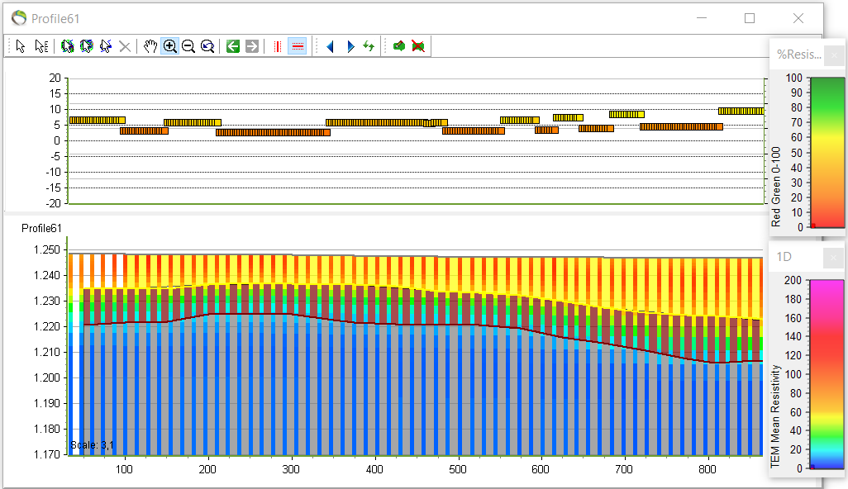This screenshot has width=848, height=489.
Task: Click the green layer with red X icon
Action: (418, 46)
